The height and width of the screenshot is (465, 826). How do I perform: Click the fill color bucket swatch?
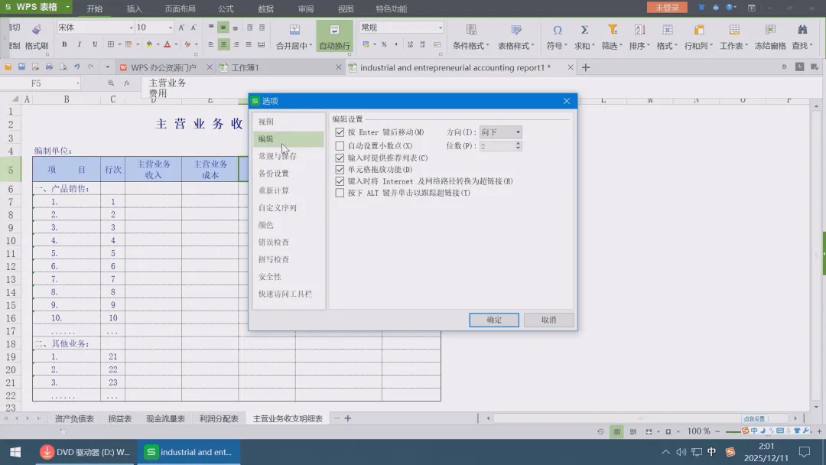tap(149, 45)
